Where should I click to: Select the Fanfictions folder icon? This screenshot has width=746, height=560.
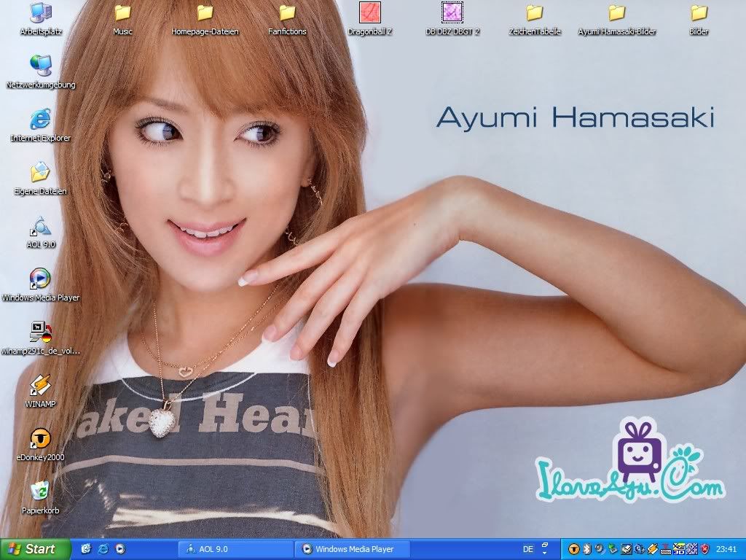point(287,19)
